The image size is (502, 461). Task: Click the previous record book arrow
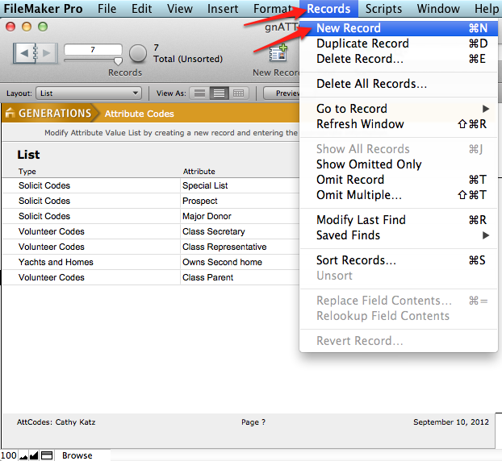point(24,54)
